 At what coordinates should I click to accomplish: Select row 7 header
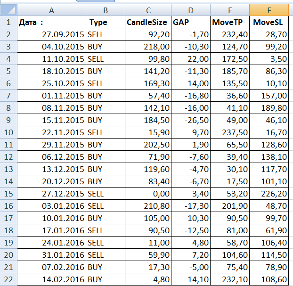pyautogui.click(x=8, y=96)
